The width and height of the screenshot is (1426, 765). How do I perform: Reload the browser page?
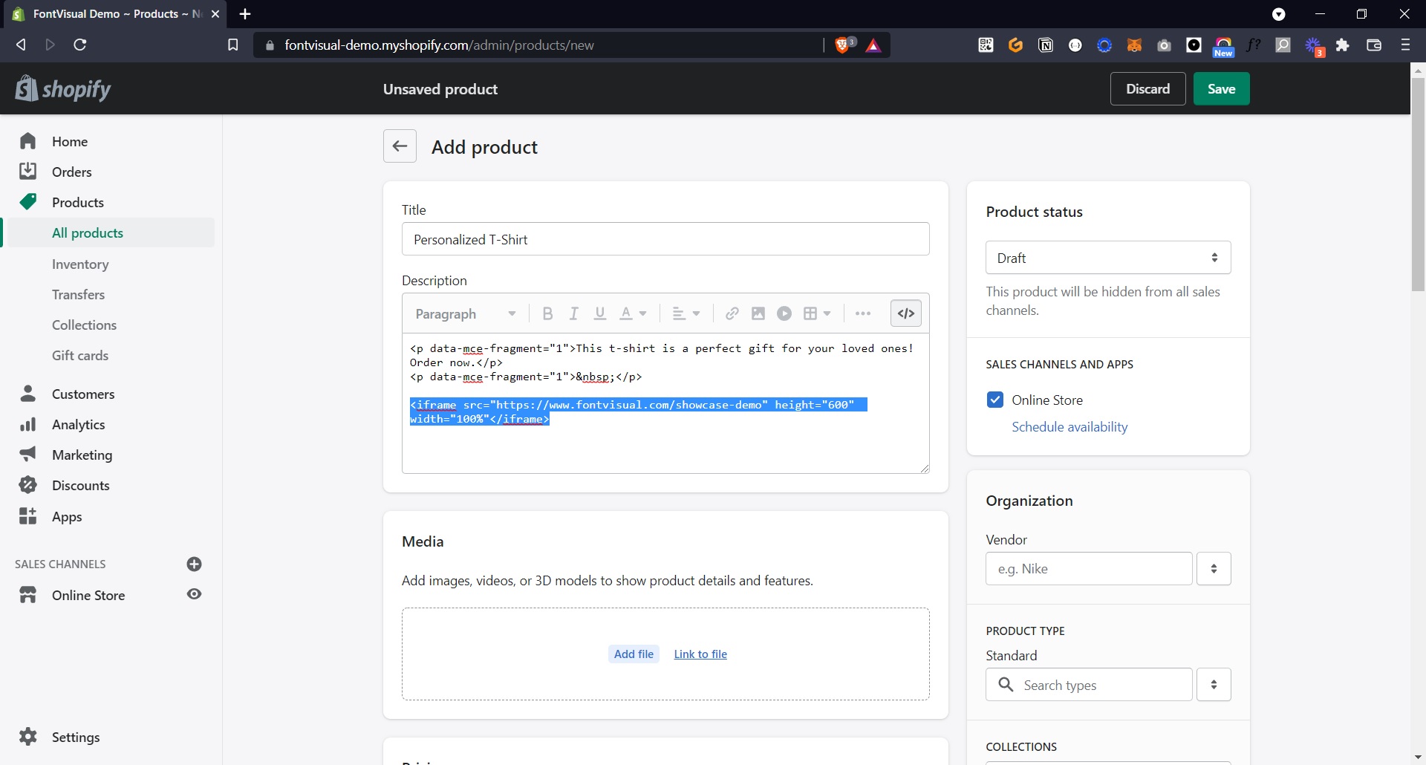coord(80,45)
